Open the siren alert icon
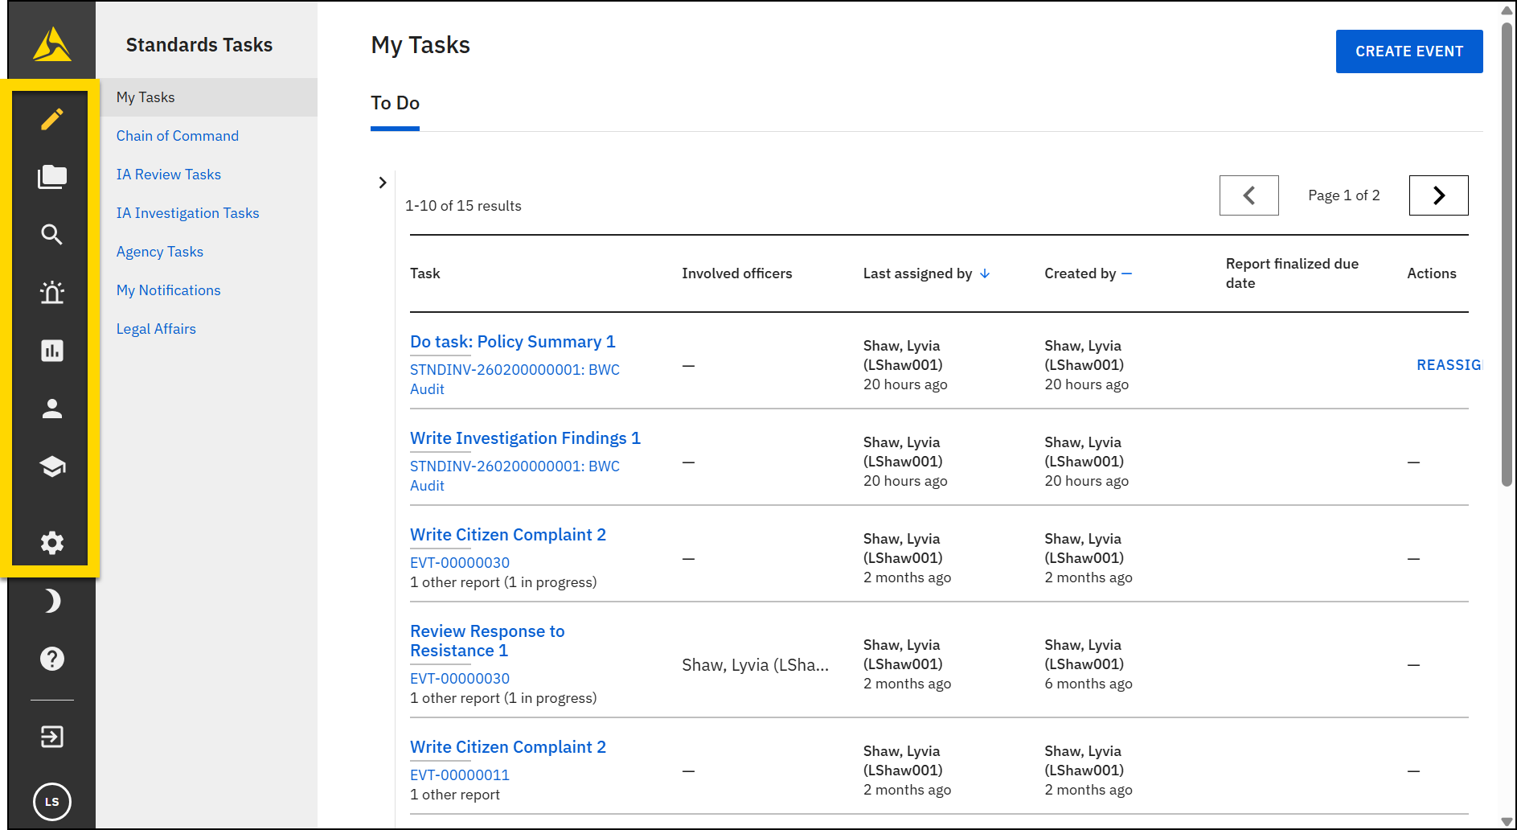 point(52,293)
